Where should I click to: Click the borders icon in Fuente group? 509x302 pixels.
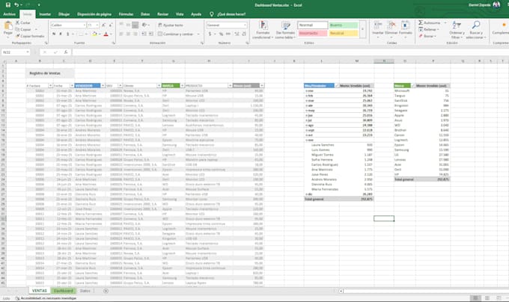tap(80, 34)
